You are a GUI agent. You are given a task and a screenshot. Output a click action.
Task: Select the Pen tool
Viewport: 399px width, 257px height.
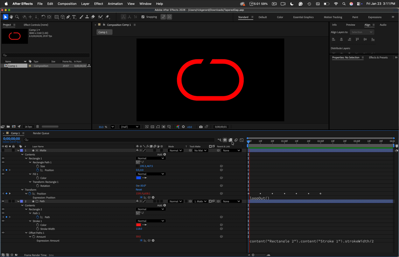[x=68, y=17]
